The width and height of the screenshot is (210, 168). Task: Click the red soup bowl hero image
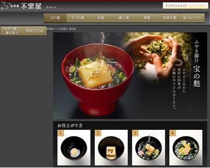98,79
